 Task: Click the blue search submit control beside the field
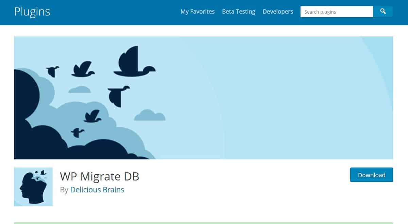coord(383,11)
